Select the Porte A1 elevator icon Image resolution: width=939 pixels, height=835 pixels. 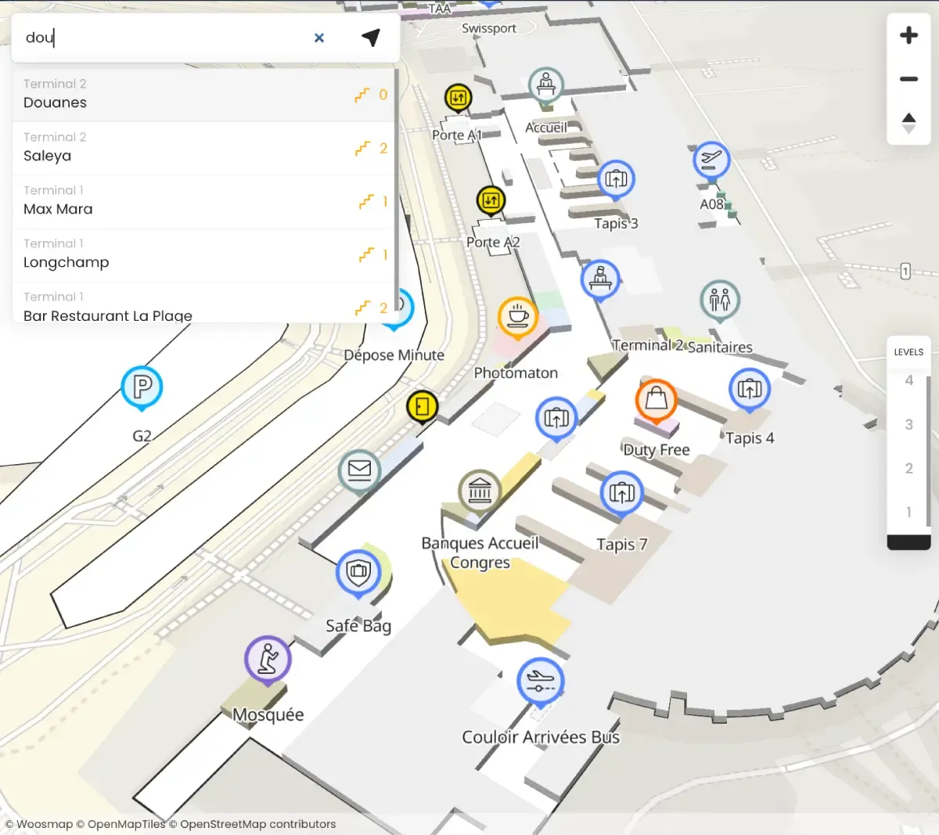(459, 99)
